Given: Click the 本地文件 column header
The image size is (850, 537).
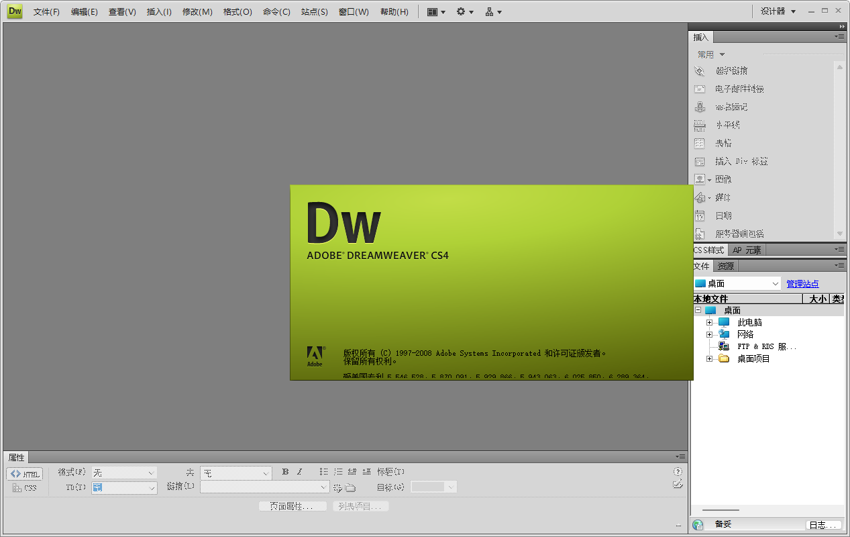Looking at the screenshot, I should click(x=747, y=299).
